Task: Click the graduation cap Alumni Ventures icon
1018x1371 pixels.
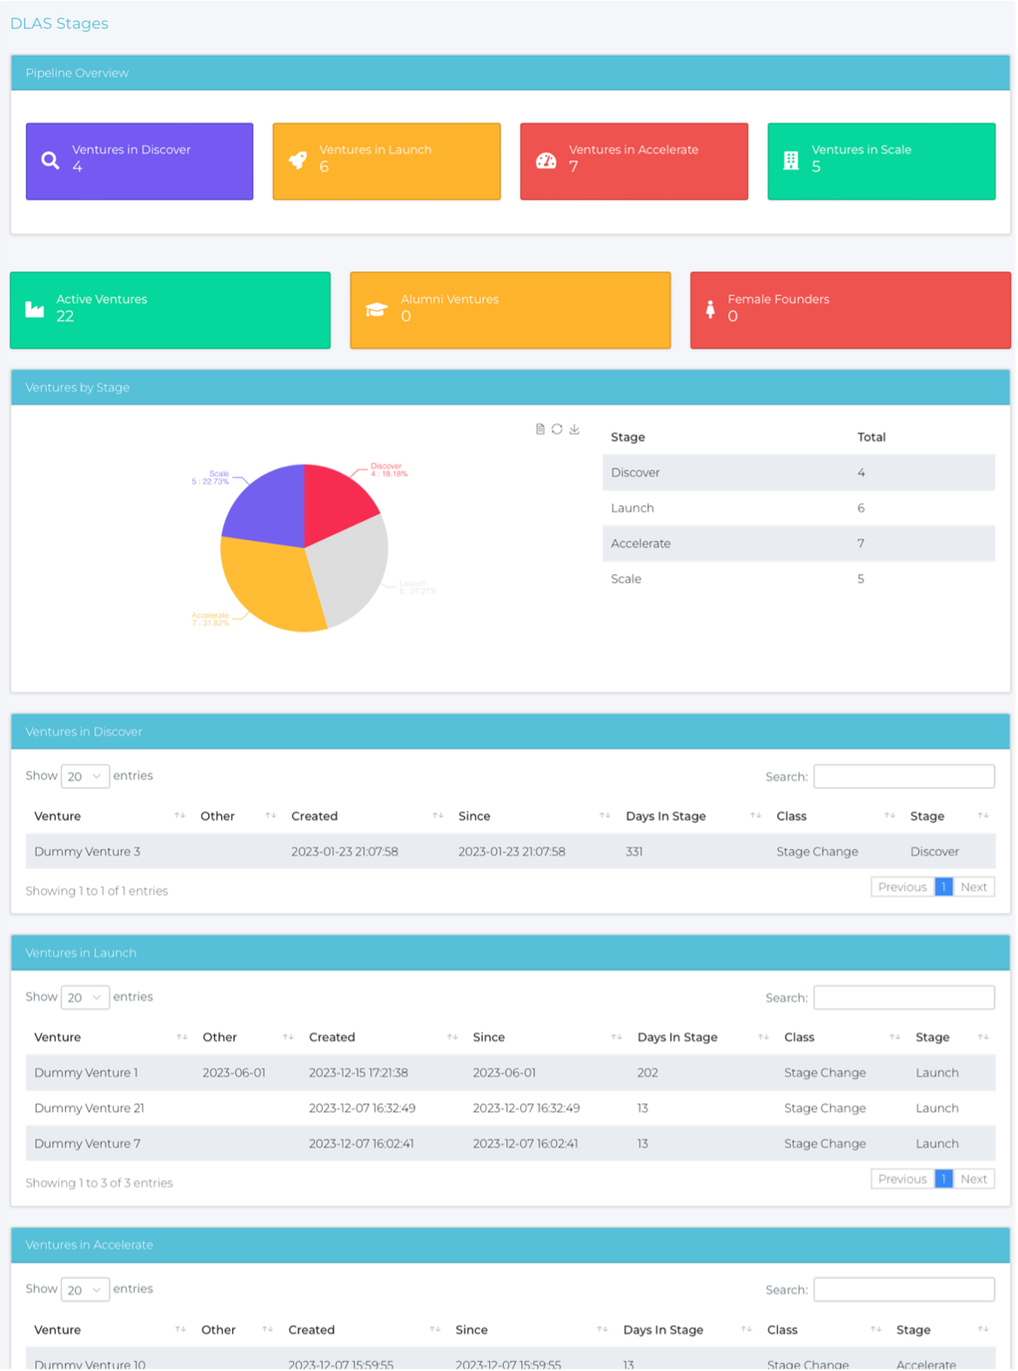Action: tap(376, 310)
